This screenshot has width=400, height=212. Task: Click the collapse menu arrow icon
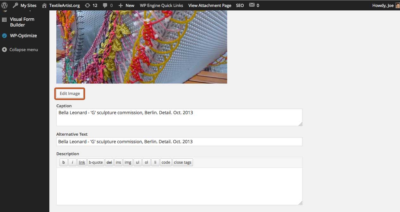click(x=4, y=50)
